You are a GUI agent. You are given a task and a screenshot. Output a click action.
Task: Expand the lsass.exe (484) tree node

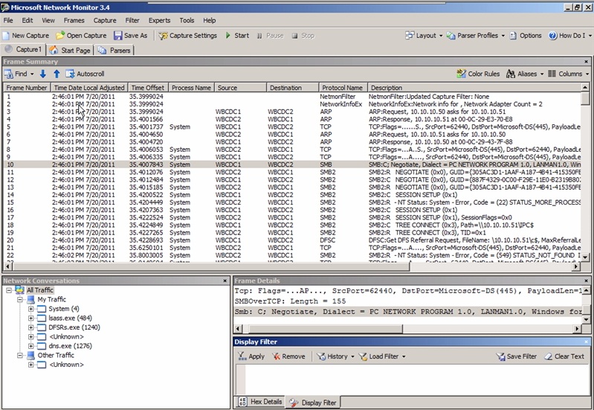(31, 318)
